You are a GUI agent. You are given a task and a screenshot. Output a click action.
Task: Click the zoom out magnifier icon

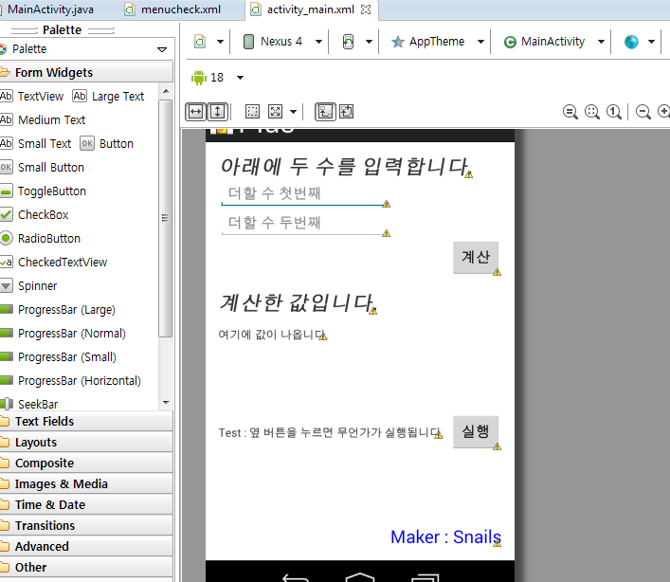(x=643, y=111)
